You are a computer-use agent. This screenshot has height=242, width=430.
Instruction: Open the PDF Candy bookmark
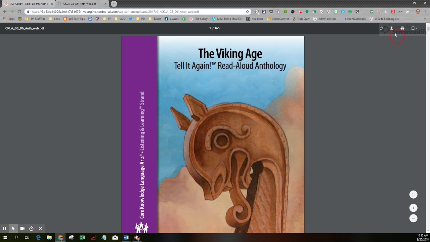[199, 19]
